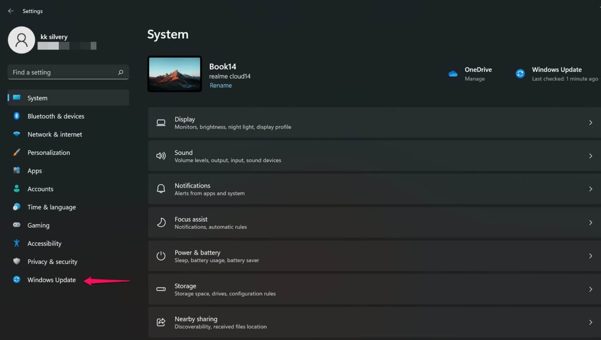
Task: Click the Sound speaker icon
Action: point(161,156)
